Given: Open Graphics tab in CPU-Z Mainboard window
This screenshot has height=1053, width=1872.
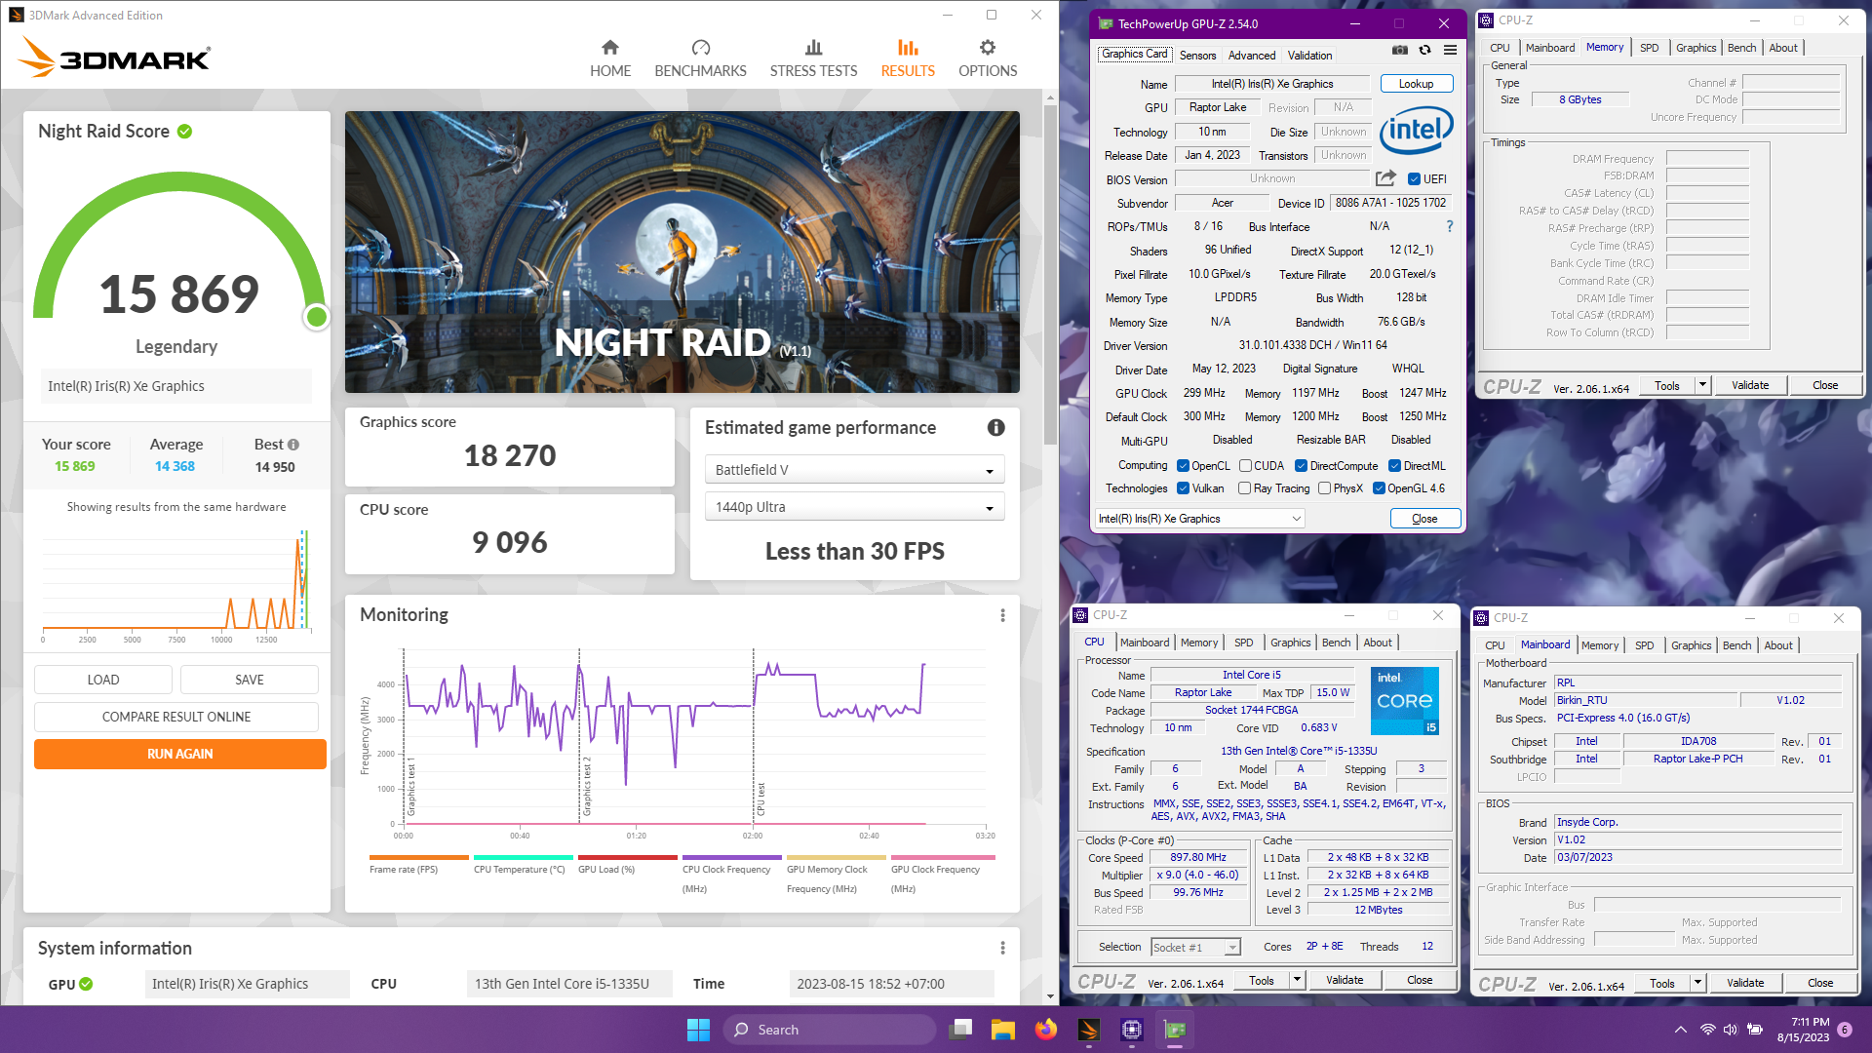Looking at the screenshot, I should click(x=1691, y=645).
